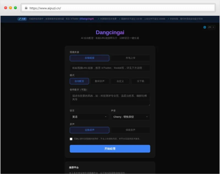Select the 自定义 mode
The width and height of the screenshot is (220, 174).
120,81
